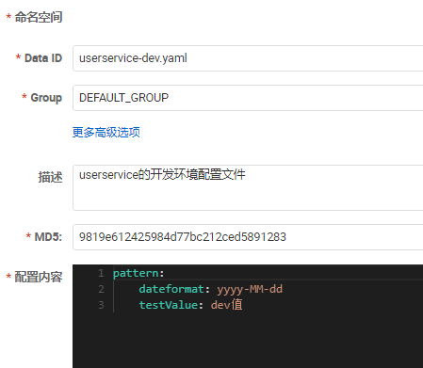This screenshot has height=368, width=423.
Task: Click the 'yyyy-MM-dd' value in editor
Action: [250, 289]
